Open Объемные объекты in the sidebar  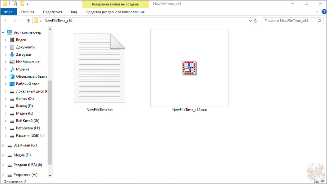(x=31, y=77)
